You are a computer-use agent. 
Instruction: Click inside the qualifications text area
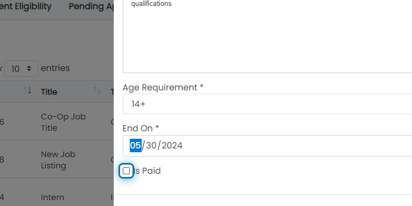267,37
